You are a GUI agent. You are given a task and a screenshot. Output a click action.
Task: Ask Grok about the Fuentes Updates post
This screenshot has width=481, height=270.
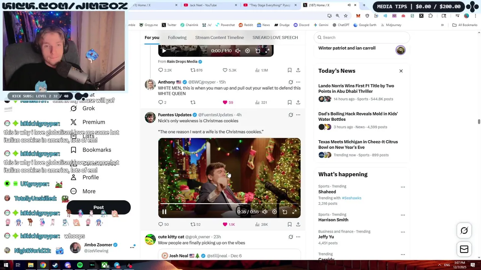(290, 115)
